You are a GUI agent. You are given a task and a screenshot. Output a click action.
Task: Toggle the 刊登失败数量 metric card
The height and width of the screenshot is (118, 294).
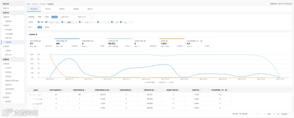point(93,44)
